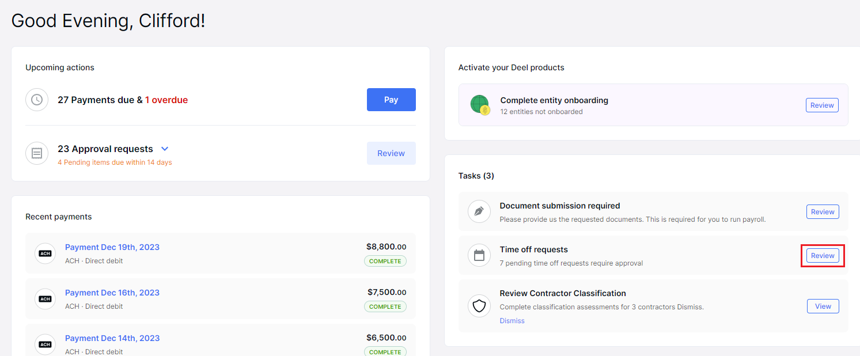The image size is (860, 356).
Task: Click the clock icon beside Payments due
Action: click(x=37, y=100)
